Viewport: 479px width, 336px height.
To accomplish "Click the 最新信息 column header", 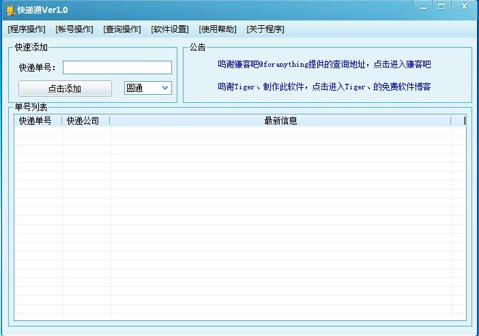I will 280,121.
